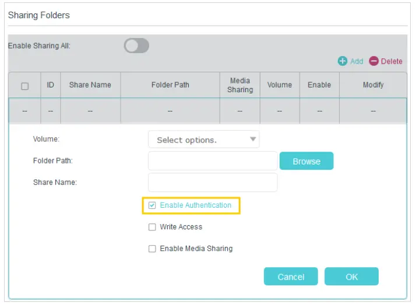Click the Cancel button

coord(291,277)
